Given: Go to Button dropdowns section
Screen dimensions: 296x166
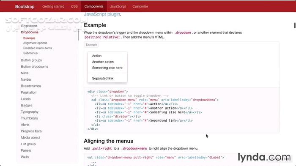Looking at the screenshot, I should (34, 67).
